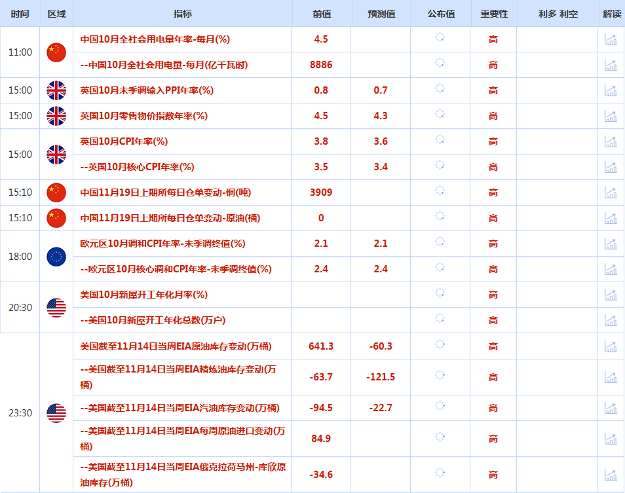625x493 pixels.
Task: Click the 指标 column header
Action: tap(183, 14)
